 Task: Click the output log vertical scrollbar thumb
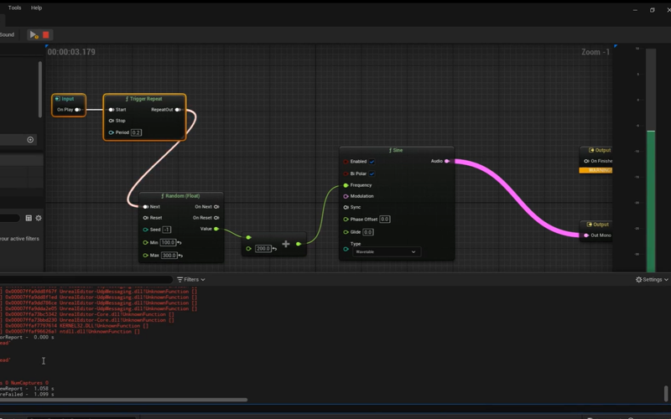pos(666,393)
